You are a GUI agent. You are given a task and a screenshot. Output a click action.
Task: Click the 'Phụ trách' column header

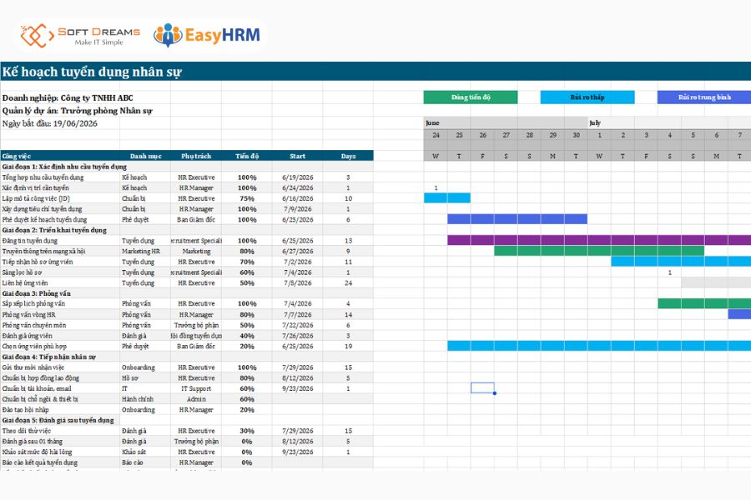[196, 156]
